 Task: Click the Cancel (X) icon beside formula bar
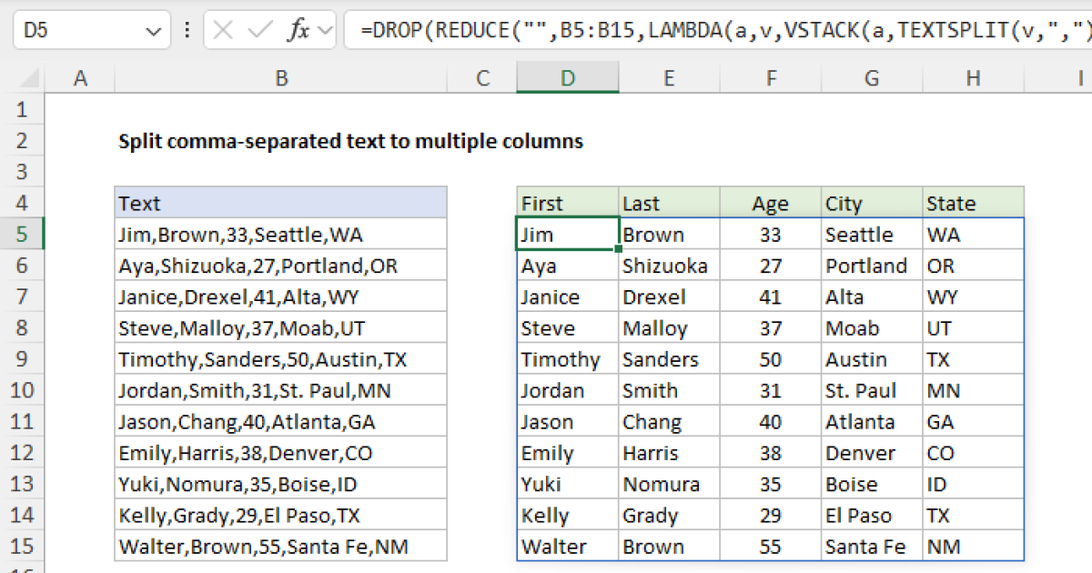pos(223,28)
